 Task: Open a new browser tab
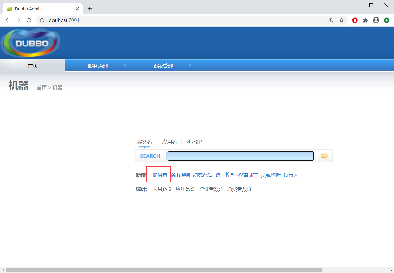pyautogui.click(x=90, y=9)
